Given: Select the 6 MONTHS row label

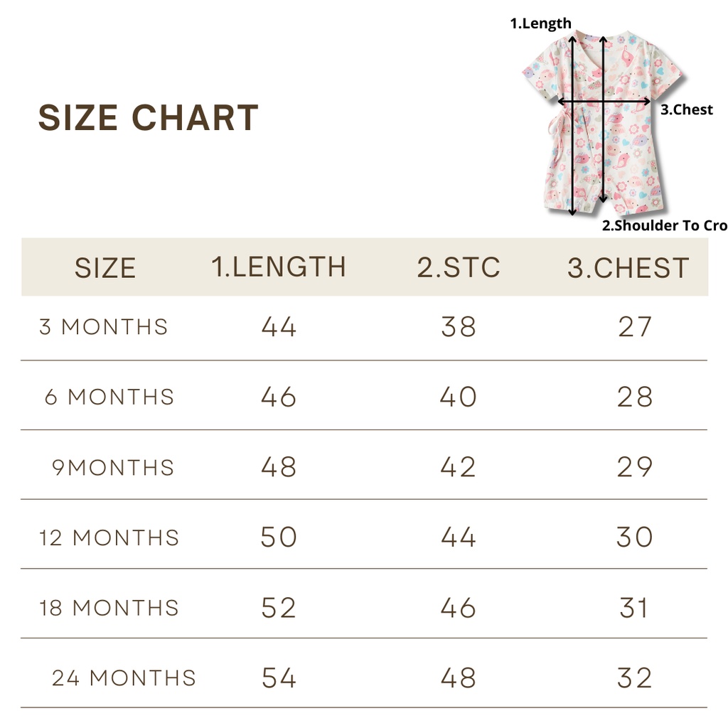Looking at the screenshot, I should [x=109, y=397].
